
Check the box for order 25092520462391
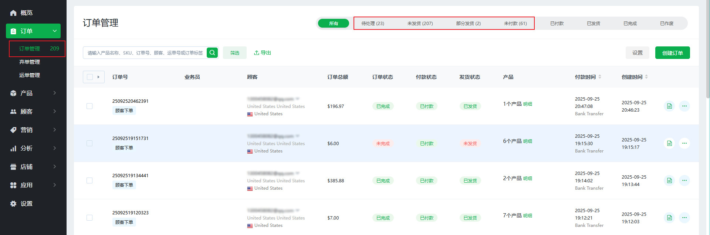point(89,106)
